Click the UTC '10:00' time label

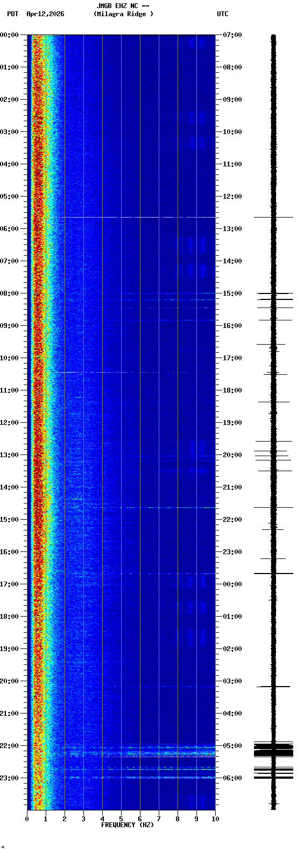(232, 132)
